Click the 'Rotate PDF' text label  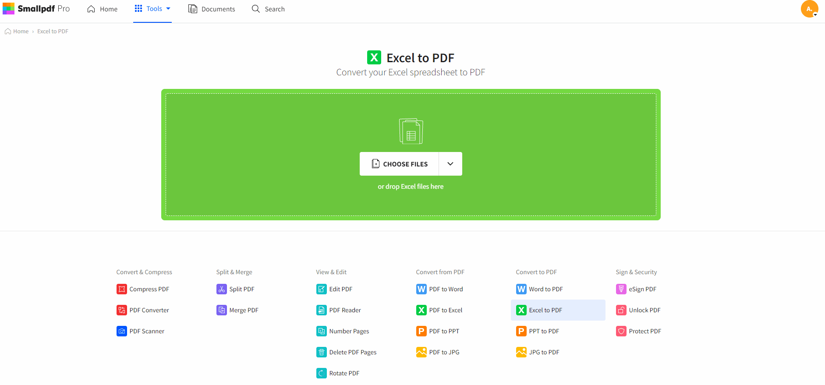(344, 373)
